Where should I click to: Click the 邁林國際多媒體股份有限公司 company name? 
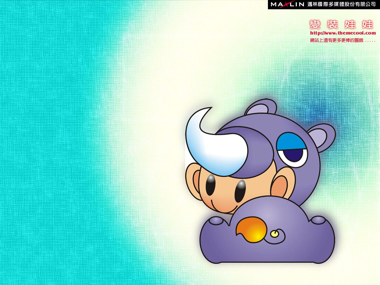click(x=341, y=4)
